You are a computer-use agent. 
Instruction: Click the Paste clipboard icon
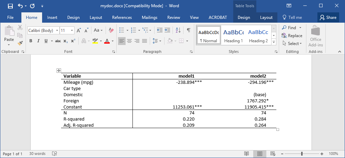9,31
